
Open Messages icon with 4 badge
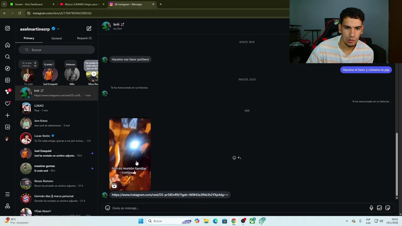click(8, 92)
